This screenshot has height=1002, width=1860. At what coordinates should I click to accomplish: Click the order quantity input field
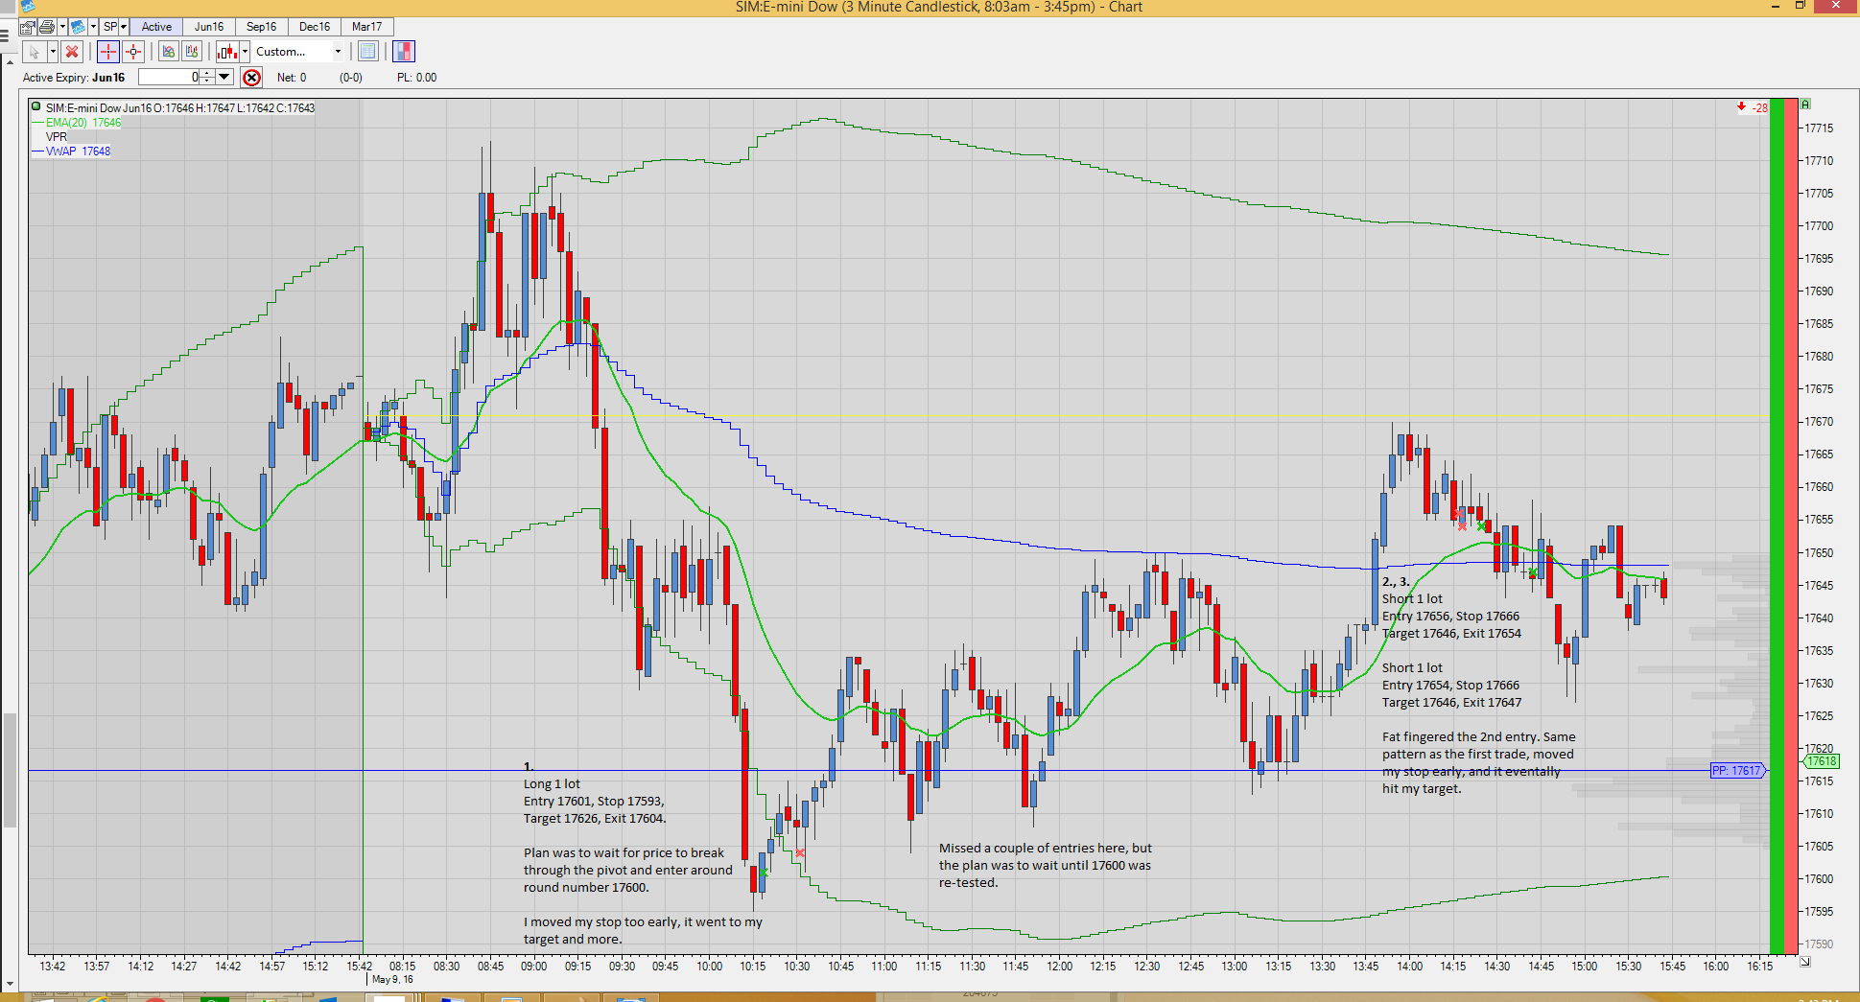[x=169, y=77]
